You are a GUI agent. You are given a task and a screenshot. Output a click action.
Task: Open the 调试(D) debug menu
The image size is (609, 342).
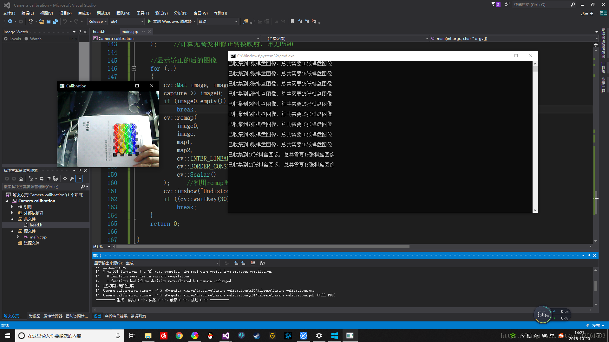point(103,13)
